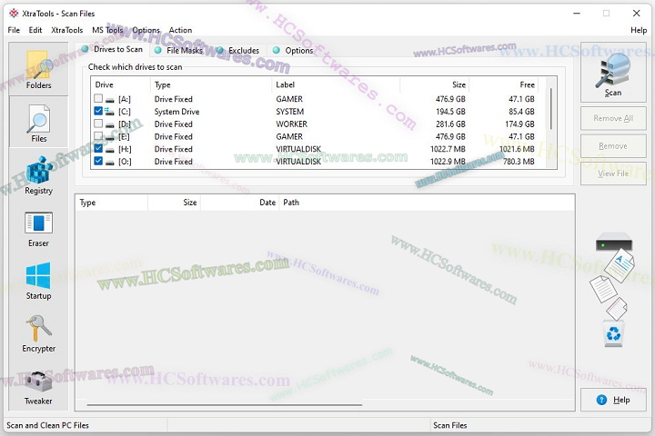Click the H: drive icon
The width and height of the screenshot is (655, 436).
coord(109,149)
